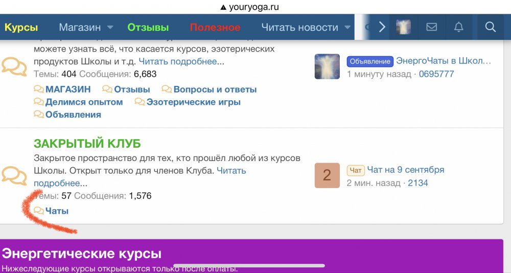This screenshot has width=511, height=273.
Task: Click the Энергетические курсы category header
Action: pyautogui.click(x=82, y=253)
